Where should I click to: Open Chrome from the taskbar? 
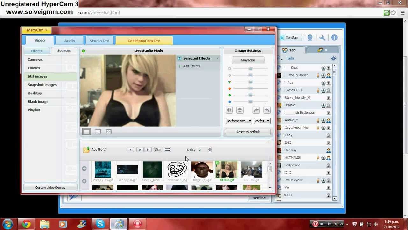[26, 224]
